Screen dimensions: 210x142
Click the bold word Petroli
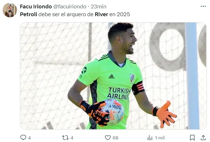(x=29, y=14)
